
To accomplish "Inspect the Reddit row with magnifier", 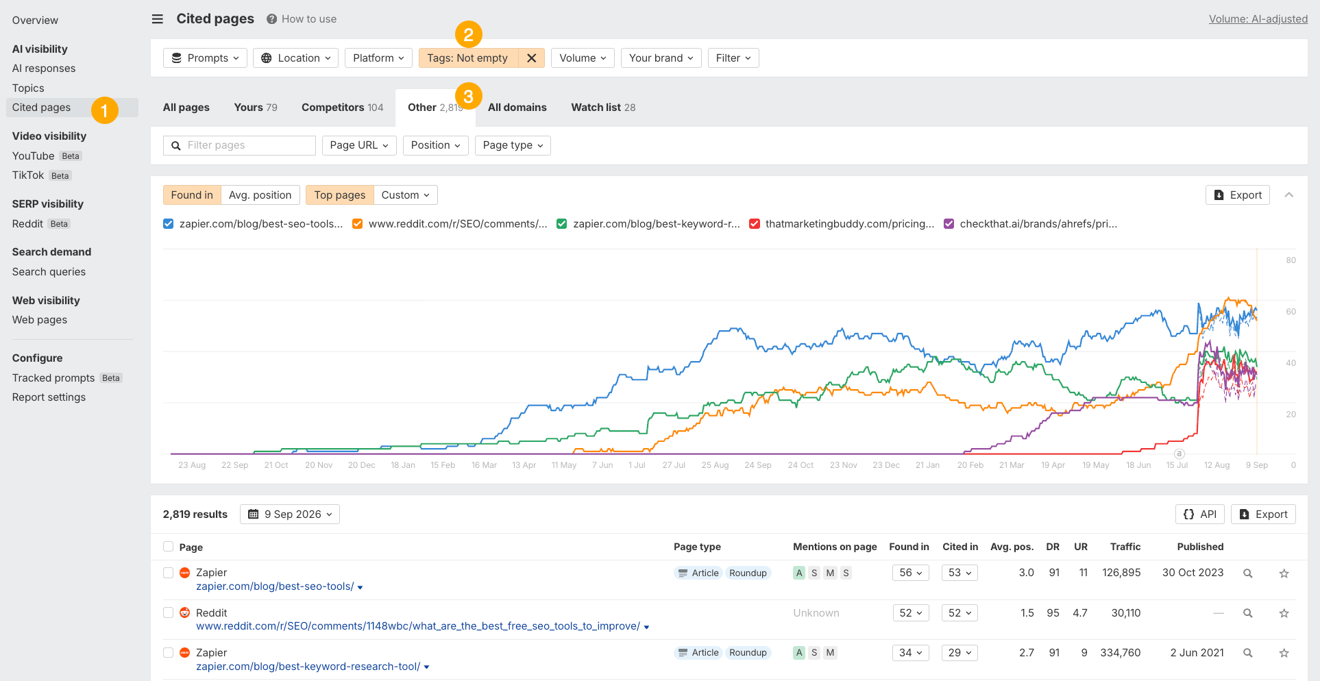I will click(x=1248, y=613).
